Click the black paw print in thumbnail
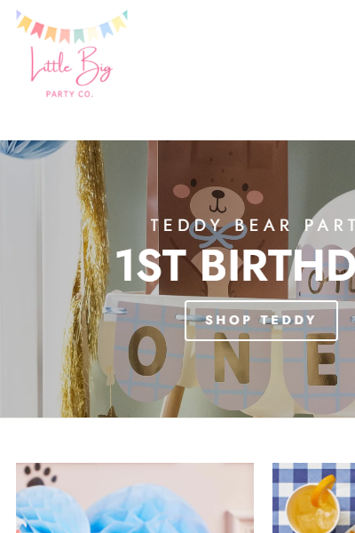The width and height of the screenshot is (355, 533). click(x=42, y=474)
